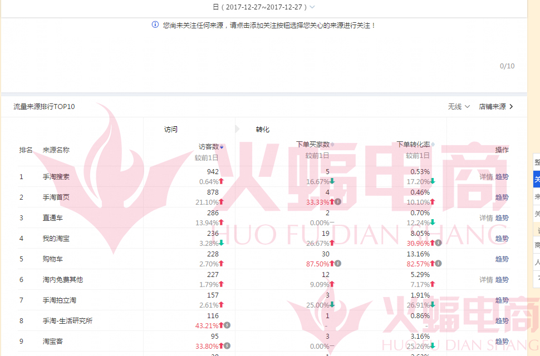Viewport: 540px width, 356px height.
Task: Click visitor count 942 for 手淘搜索
Action: [x=213, y=172]
